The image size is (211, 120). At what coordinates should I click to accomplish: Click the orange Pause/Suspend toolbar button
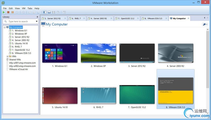coord(13,12)
